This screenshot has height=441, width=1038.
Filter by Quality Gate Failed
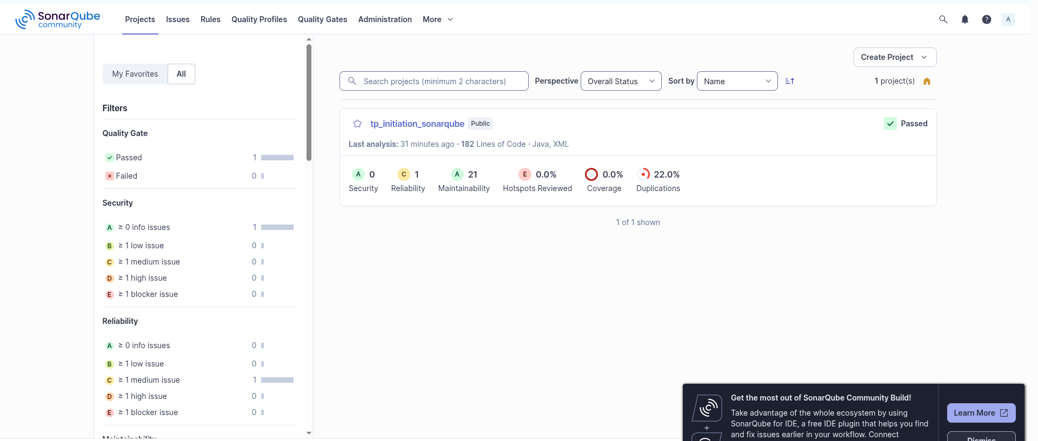(x=199, y=176)
